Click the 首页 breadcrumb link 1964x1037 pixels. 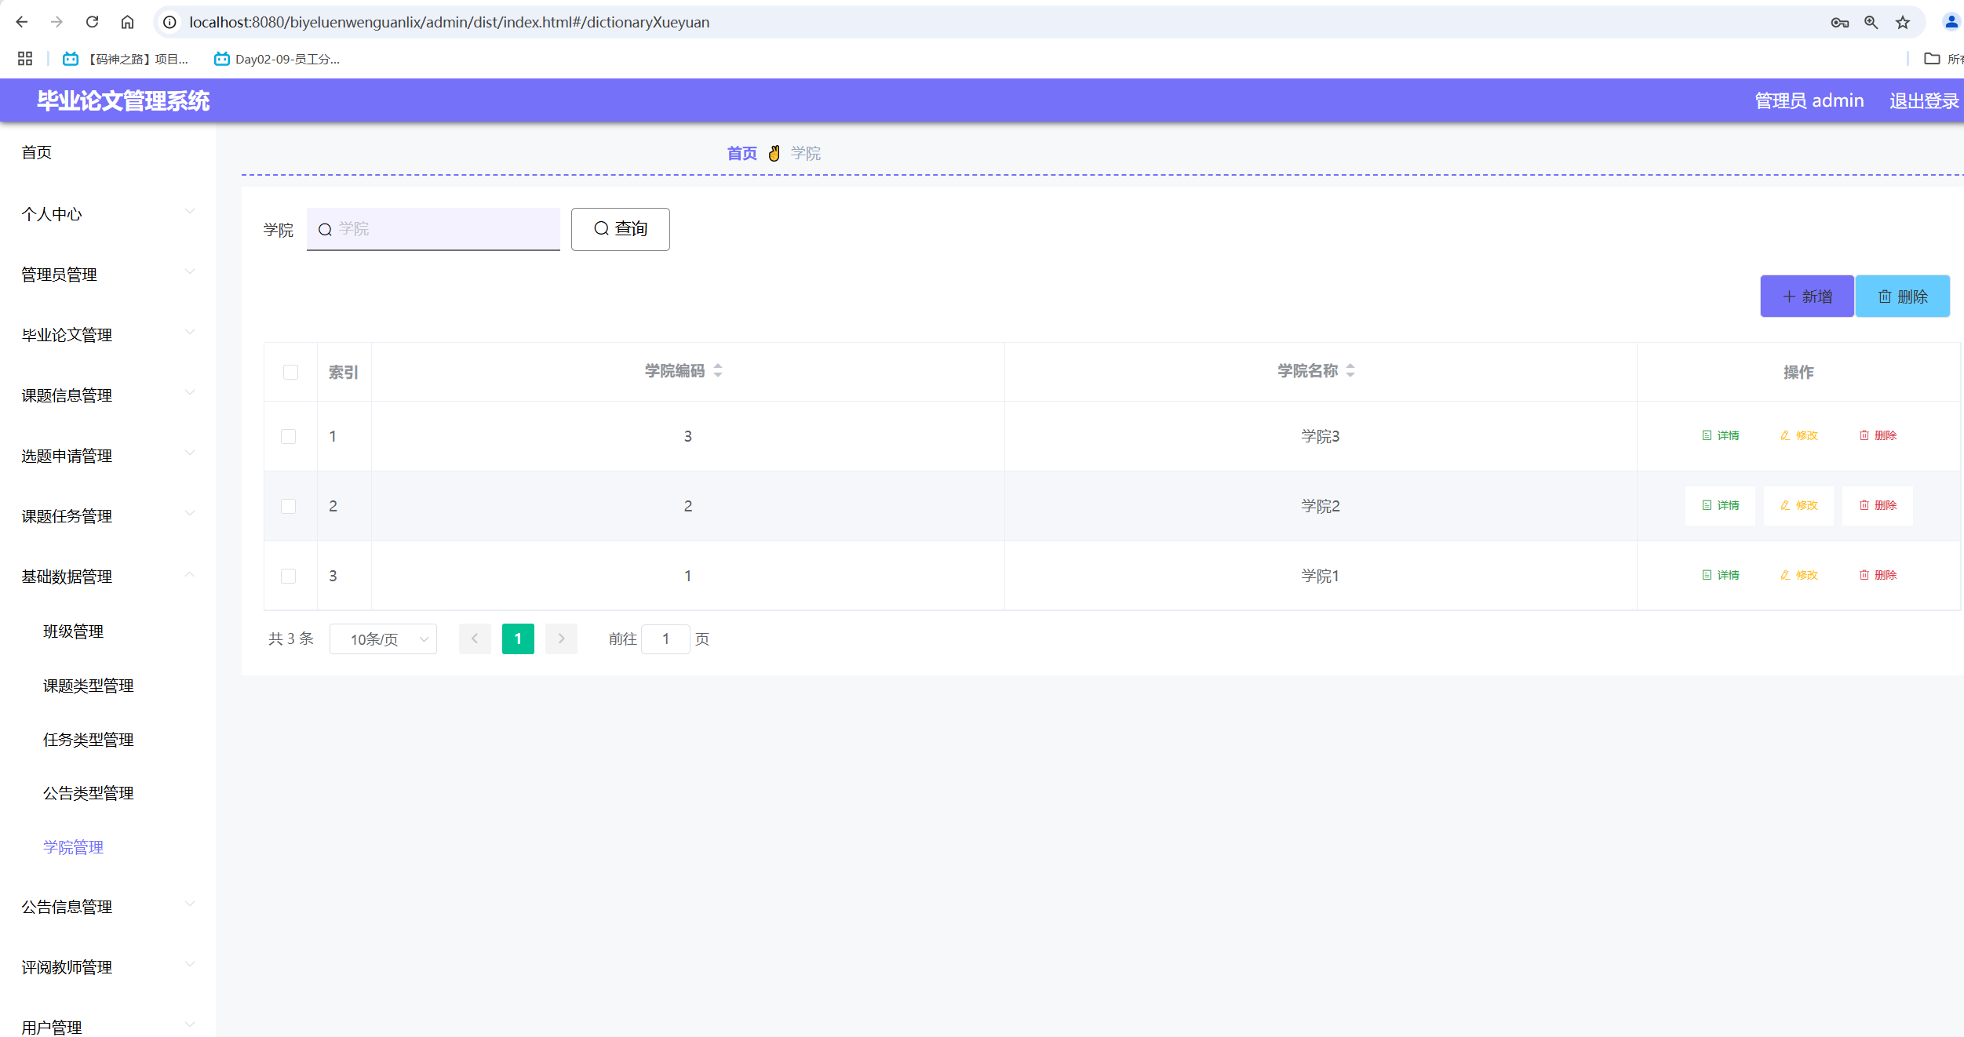coord(742,153)
